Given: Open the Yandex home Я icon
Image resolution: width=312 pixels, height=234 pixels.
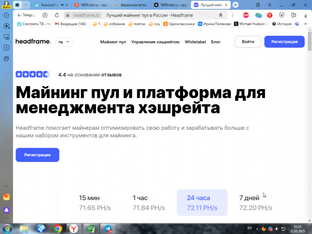Looking at the screenshot, I should tap(45, 15).
